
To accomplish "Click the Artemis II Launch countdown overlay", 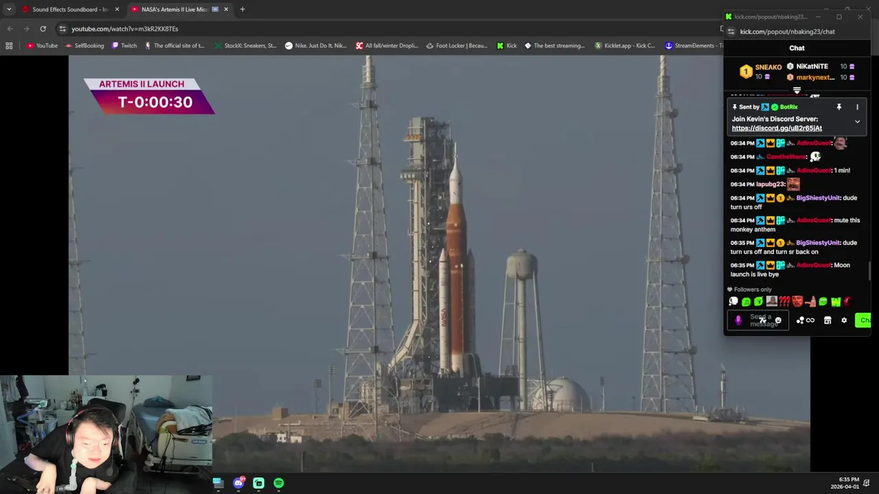I will coord(149,96).
